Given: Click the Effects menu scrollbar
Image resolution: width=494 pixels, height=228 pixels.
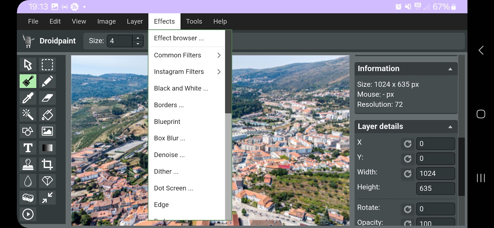Looking at the screenshot, I should pyautogui.click(x=228, y=72).
